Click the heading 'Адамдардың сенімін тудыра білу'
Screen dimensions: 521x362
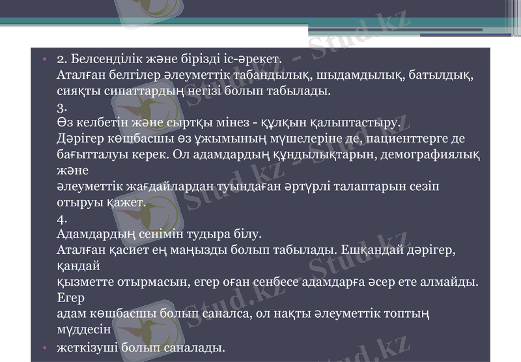click(x=159, y=233)
